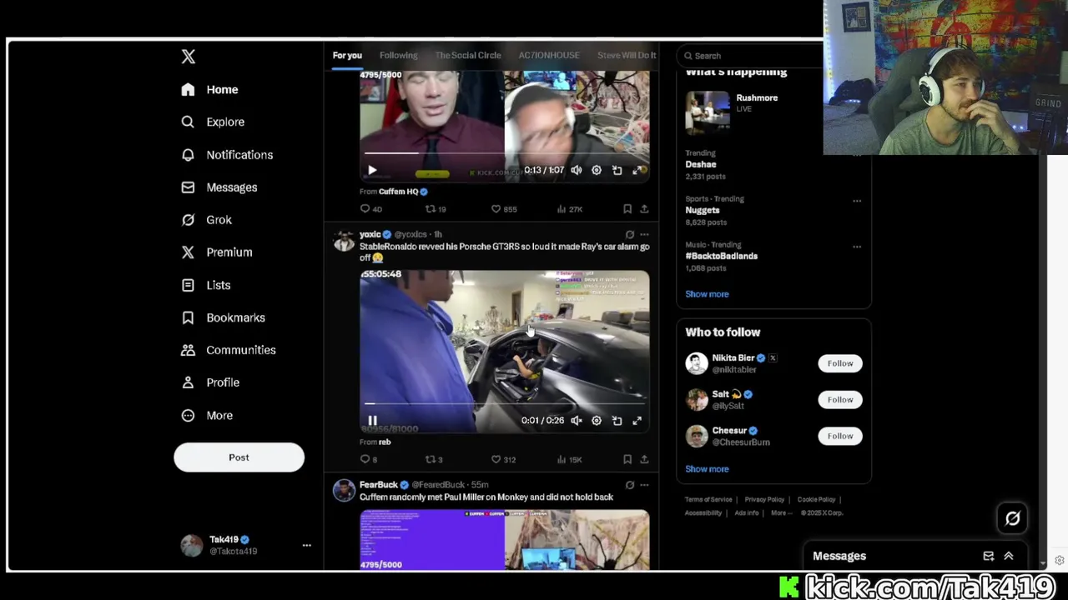Switch to the Steve Will Do It tab

pos(627,55)
